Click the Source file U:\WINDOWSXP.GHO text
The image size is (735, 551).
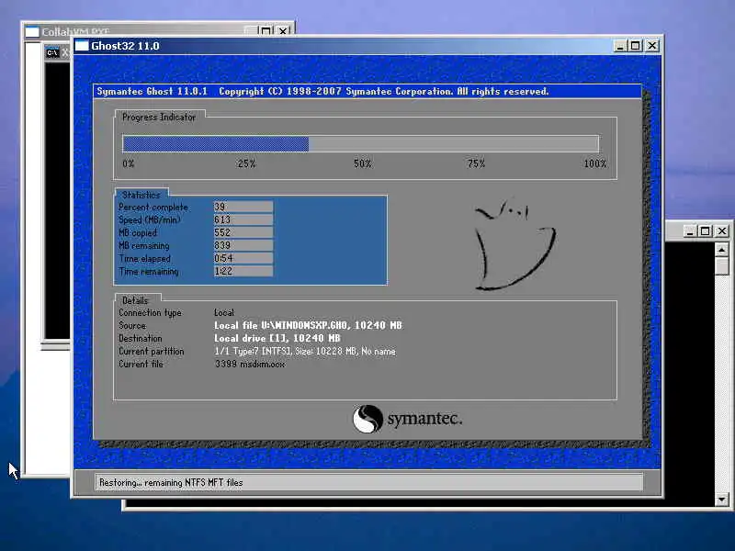[x=308, y=325]
